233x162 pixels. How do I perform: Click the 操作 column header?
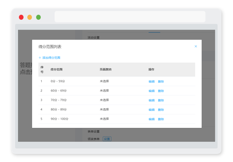151,69
